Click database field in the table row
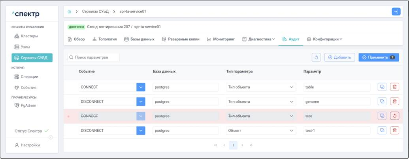This screenshot has width=409, height=159. click(186, 87)
